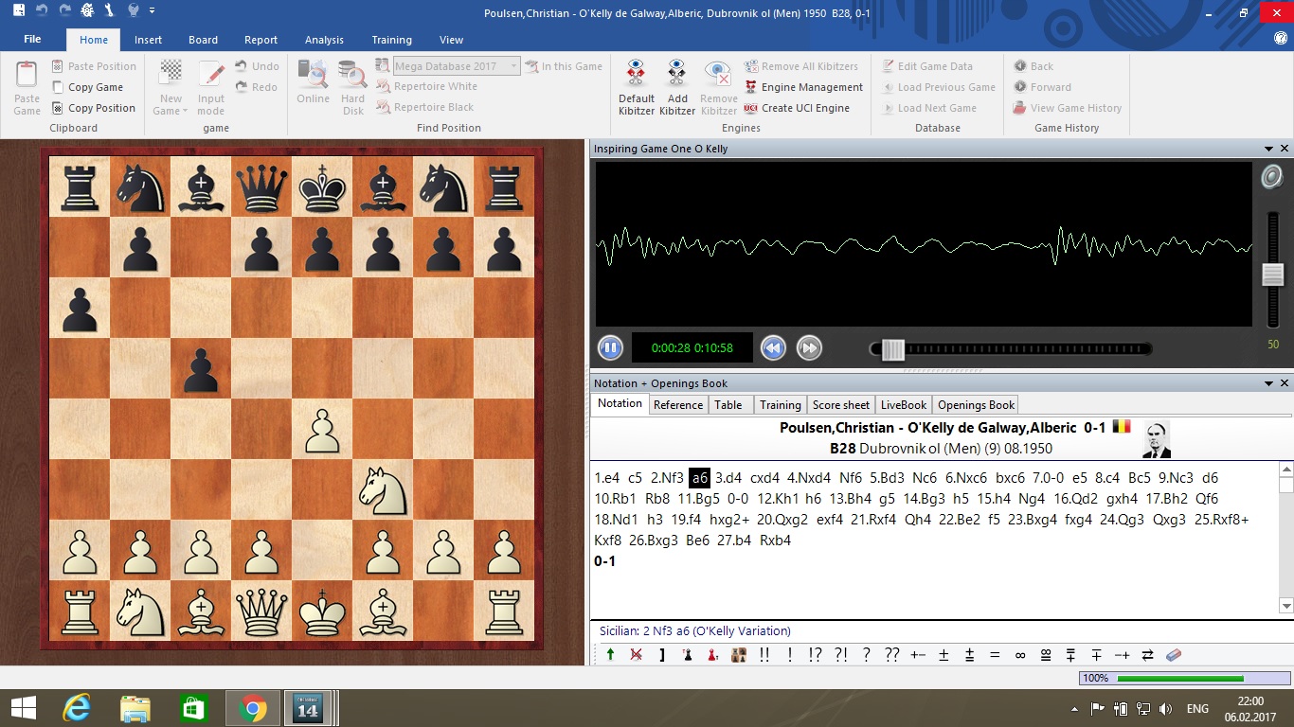Open Chrome from the taskbar
Viewport: 1294px width, 727px height.
pos(252,708)
